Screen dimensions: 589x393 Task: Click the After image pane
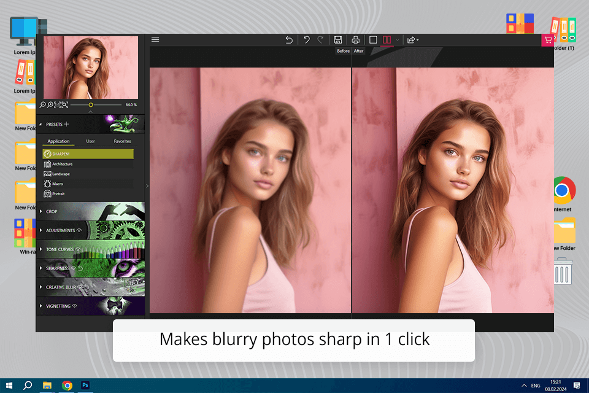pos(453,190)
